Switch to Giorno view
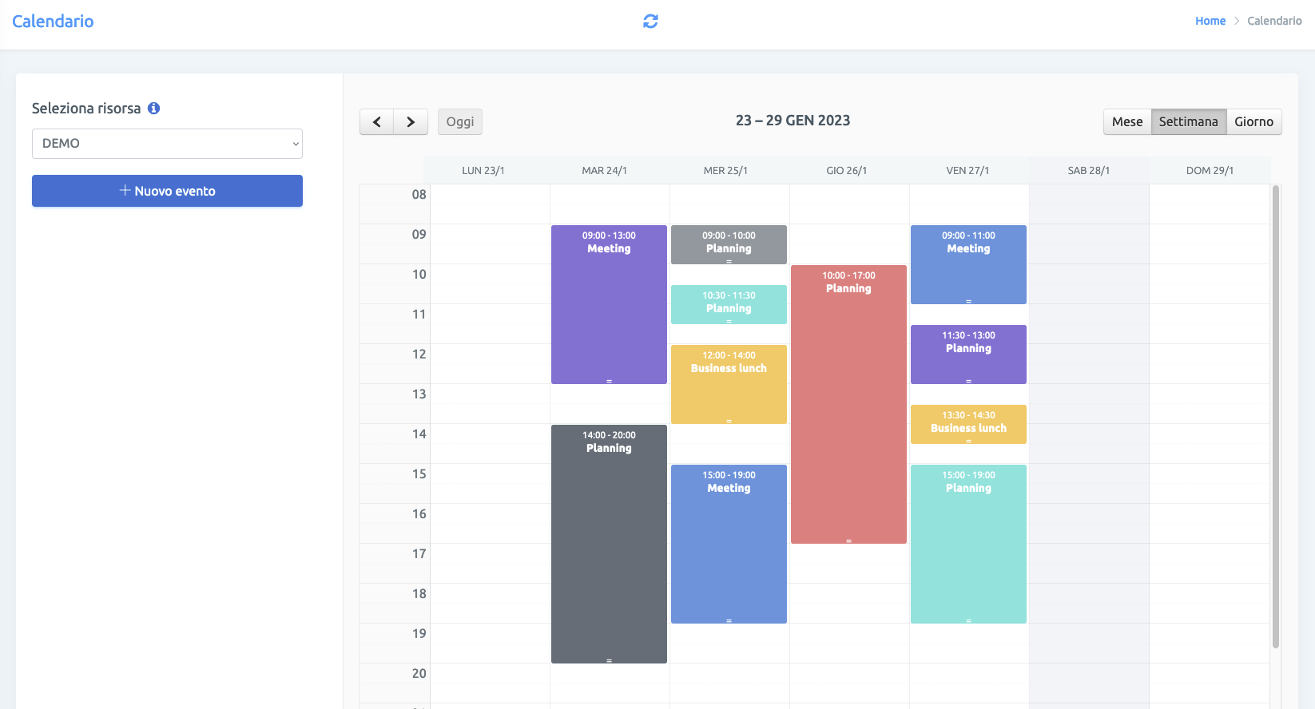Viewport: 1315px width, 709px height. coord(1254,122)
